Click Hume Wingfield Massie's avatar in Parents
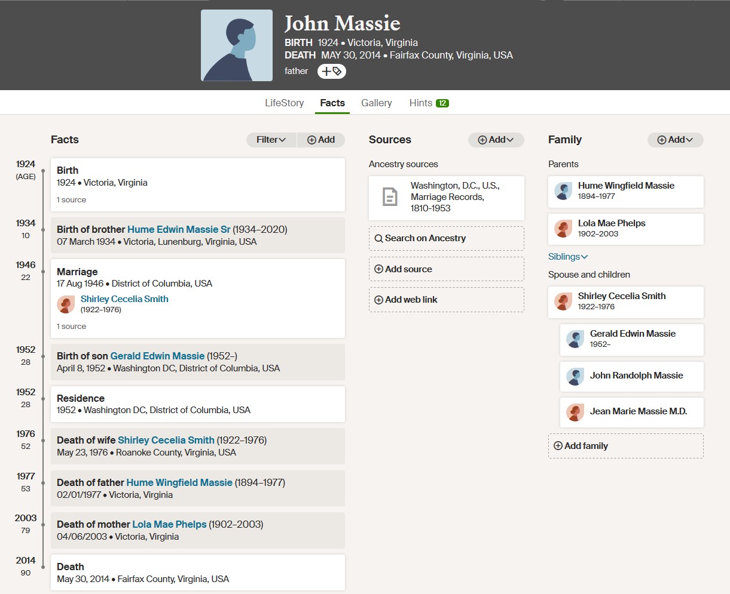 [563, 191]
